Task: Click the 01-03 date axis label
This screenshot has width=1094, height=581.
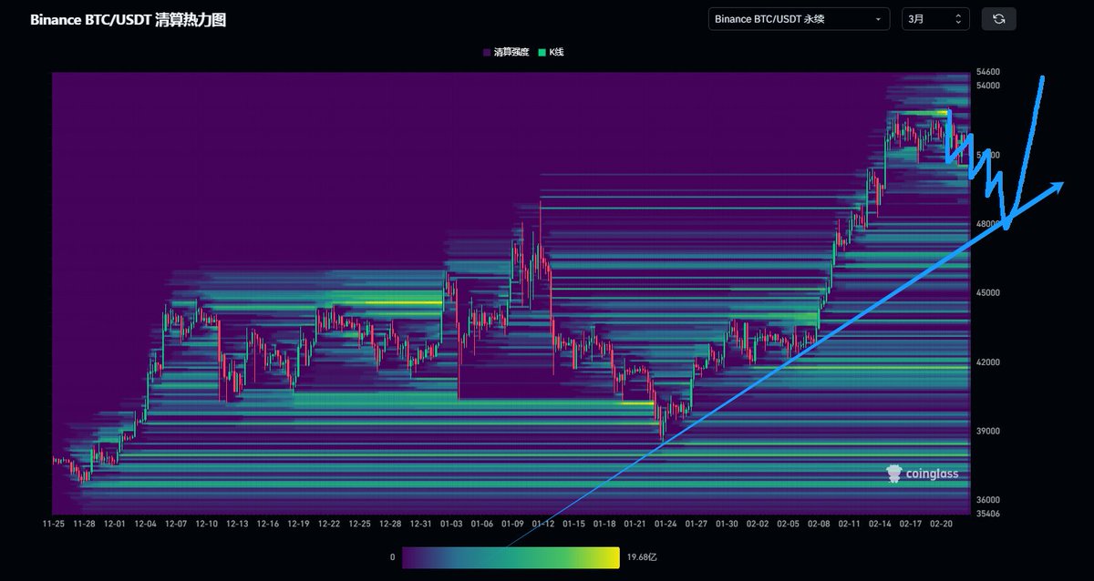Action: (x=451, y=524)
